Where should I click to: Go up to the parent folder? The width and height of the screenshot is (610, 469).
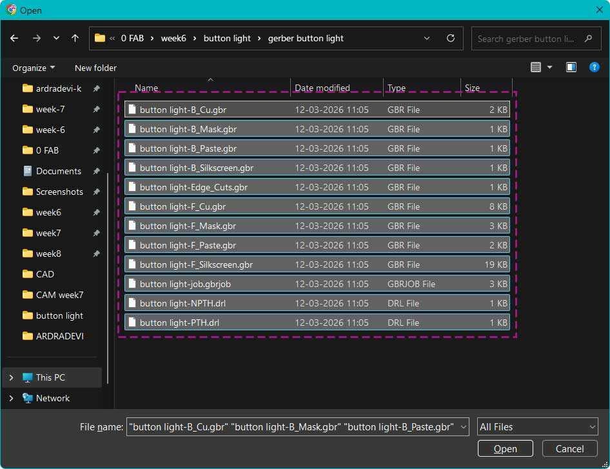click(75, 38)
